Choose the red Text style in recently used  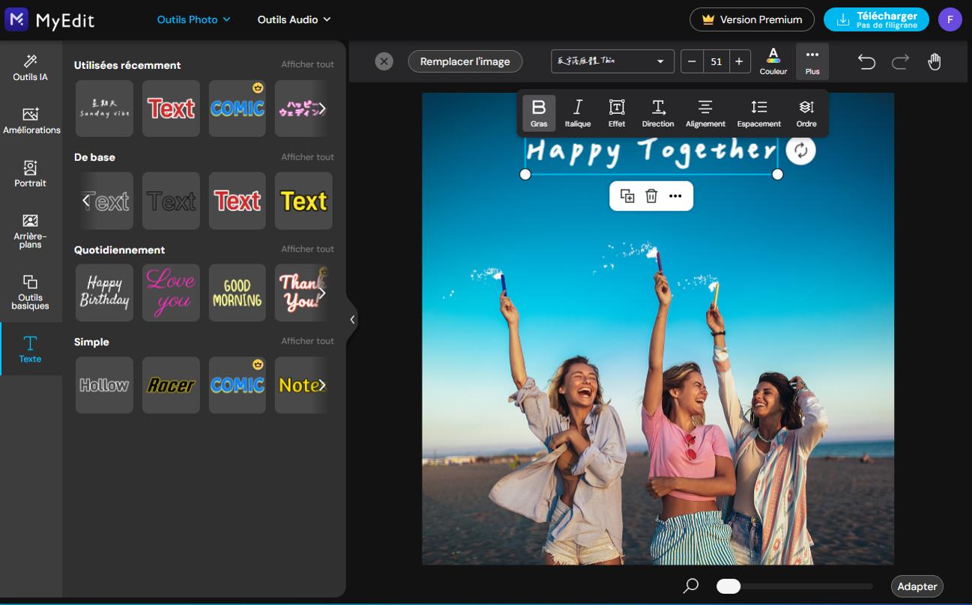pyautogui.click(x=171, y=109)
